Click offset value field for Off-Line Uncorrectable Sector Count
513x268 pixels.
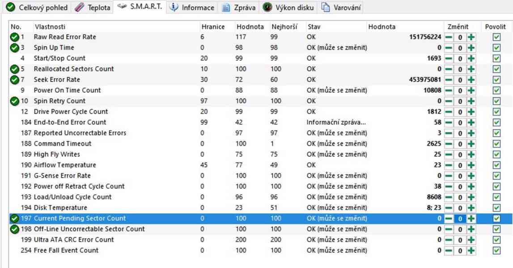pos(460,230)
